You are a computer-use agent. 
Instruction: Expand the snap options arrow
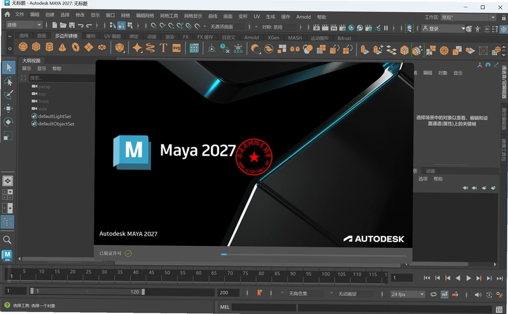(x=204, y=26)
